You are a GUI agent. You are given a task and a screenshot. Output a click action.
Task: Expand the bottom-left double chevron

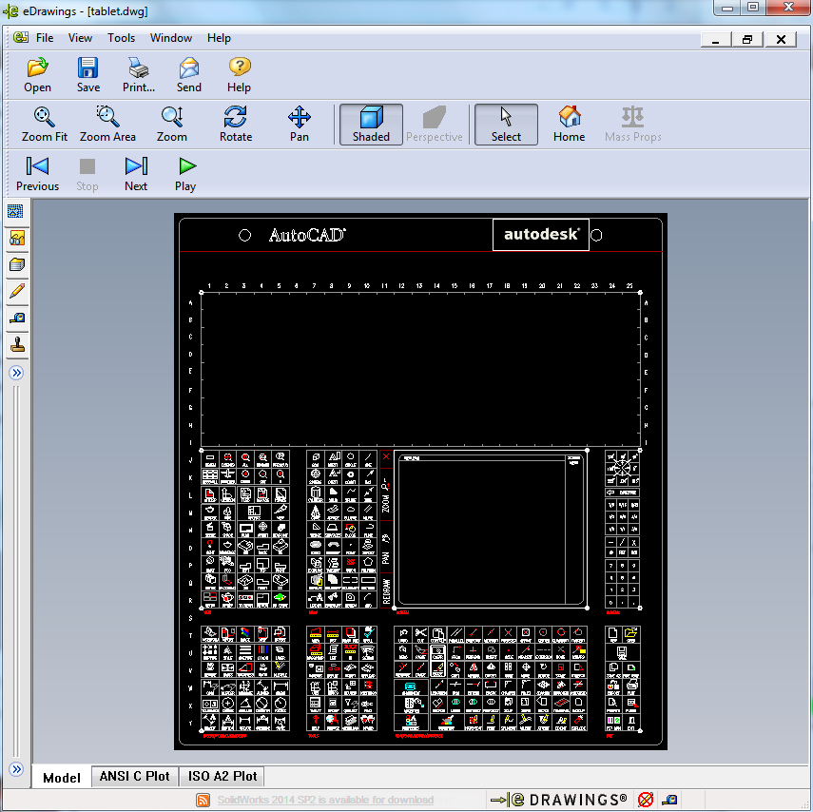(16, 768)
